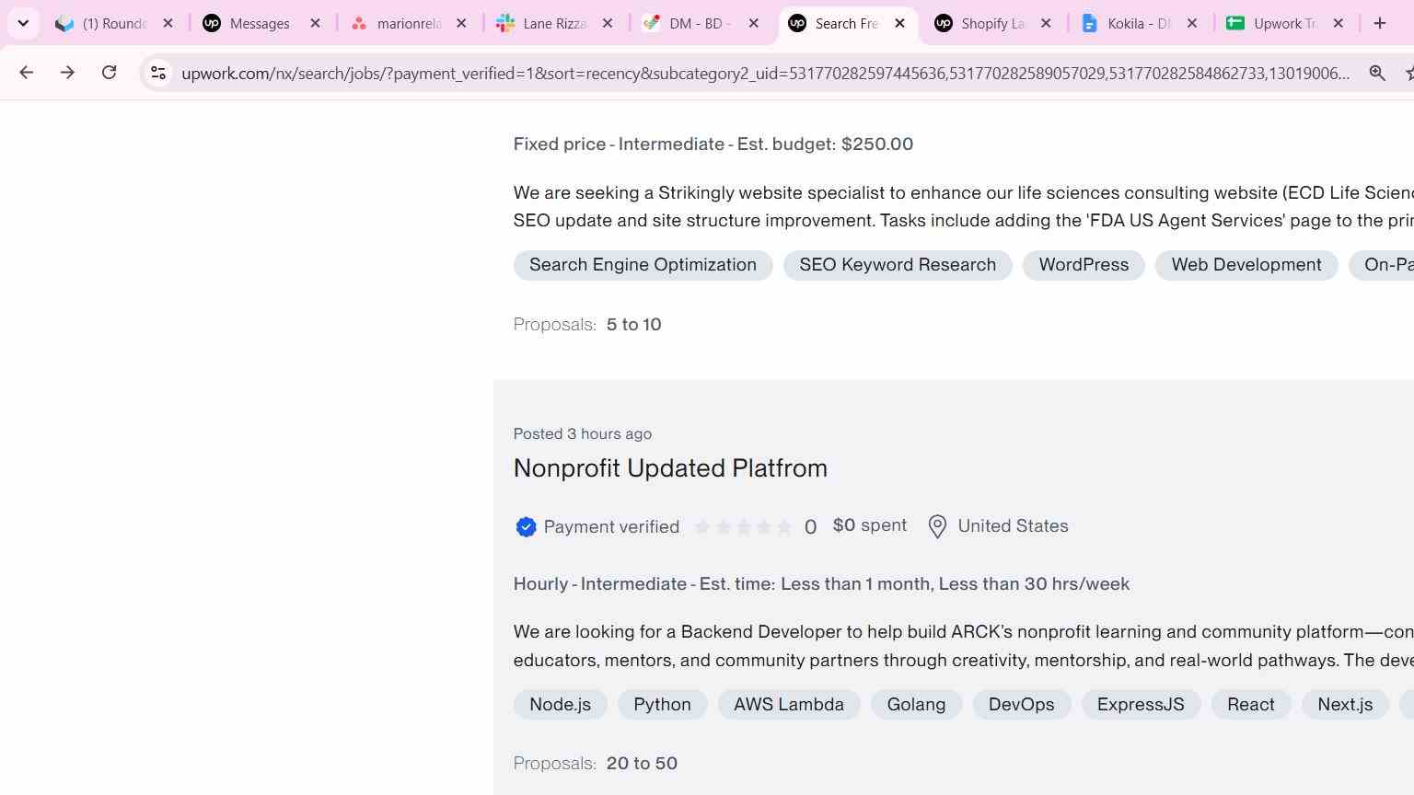Click the browser back arrow
Image resolution: width=1414 pixels, height=795 pixels.
[26, 73]
